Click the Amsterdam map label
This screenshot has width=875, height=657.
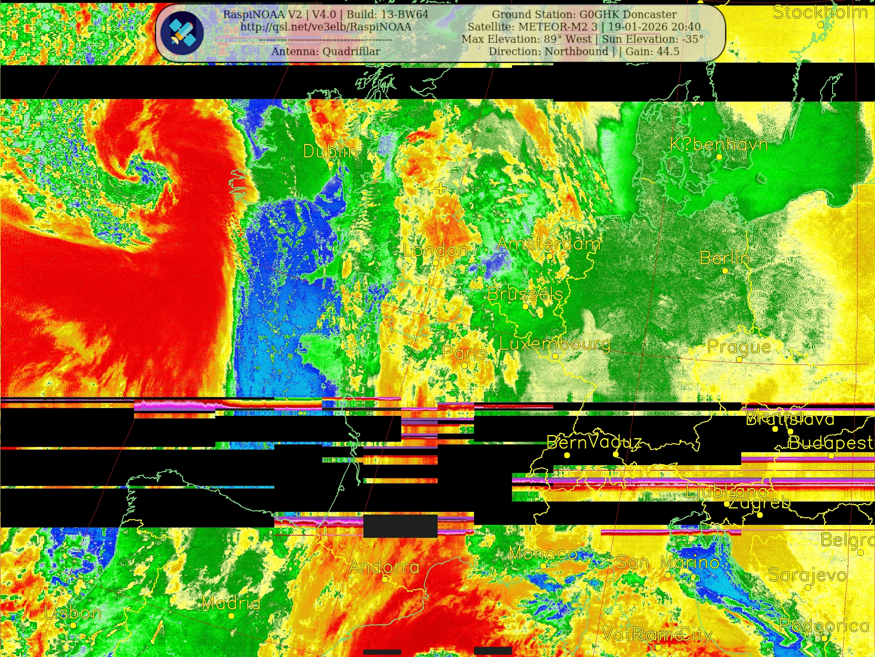click(549, 244)
